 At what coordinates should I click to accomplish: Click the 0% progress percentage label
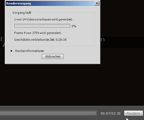click(74, 26)
